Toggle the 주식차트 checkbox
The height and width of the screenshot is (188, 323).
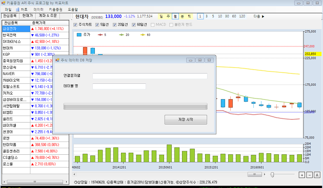tap(75, 25)
